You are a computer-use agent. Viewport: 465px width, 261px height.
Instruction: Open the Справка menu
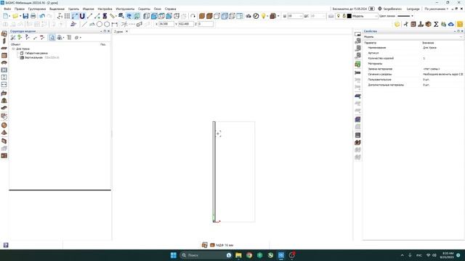tap(170, 9)
